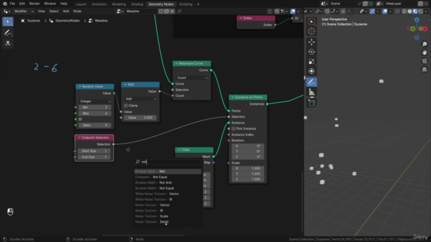Collapse the Index node
This screenshot has height=242, width=431.
coord(241,18)
